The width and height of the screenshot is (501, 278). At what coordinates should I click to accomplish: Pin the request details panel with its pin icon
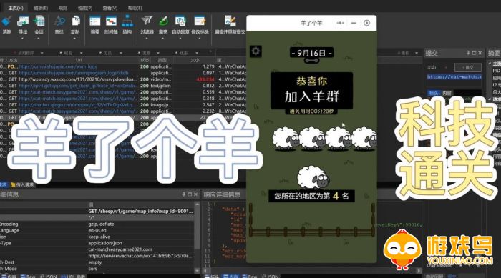[184, 194]
